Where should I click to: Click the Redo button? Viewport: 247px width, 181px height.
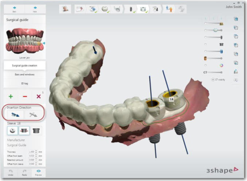coord(24,173)
